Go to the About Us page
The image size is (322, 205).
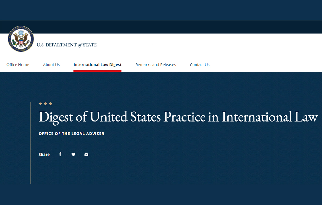(x=51, y=65)
